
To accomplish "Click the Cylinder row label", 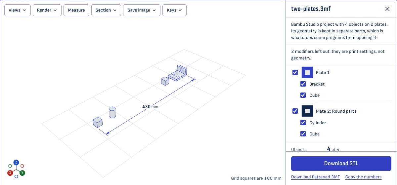I will [x=318, y=123].
